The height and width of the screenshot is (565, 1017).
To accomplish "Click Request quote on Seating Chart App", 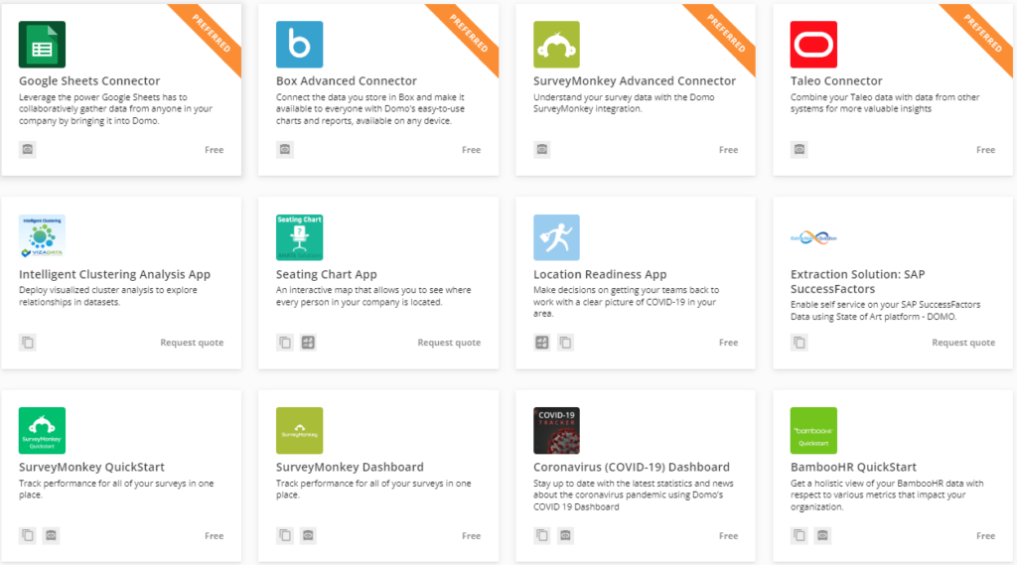I will pyautogui.click(x=449, y=343).
